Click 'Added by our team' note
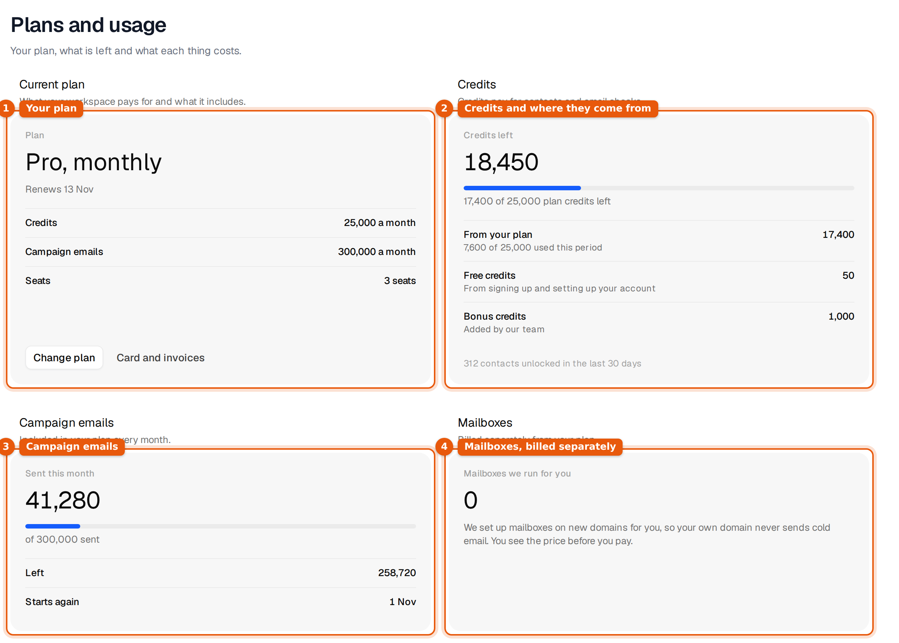 click(x=503, y=329)
